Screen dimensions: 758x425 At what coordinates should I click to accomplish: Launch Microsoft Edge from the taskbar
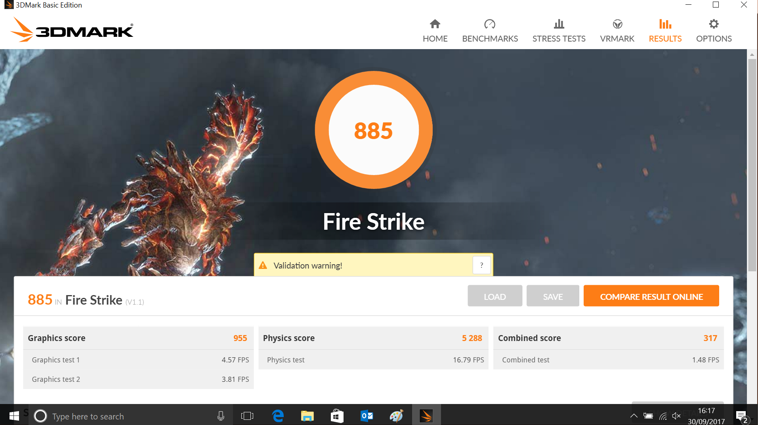pyautogui.click(x=278, y=415)
